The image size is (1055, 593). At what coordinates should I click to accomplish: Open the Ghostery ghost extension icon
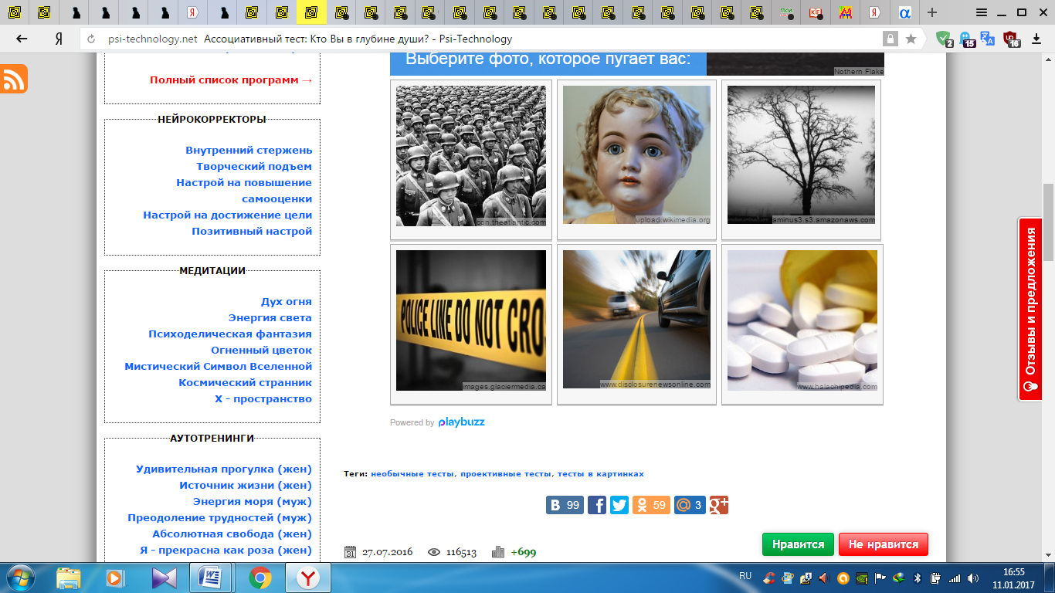[x=966, y=39]
